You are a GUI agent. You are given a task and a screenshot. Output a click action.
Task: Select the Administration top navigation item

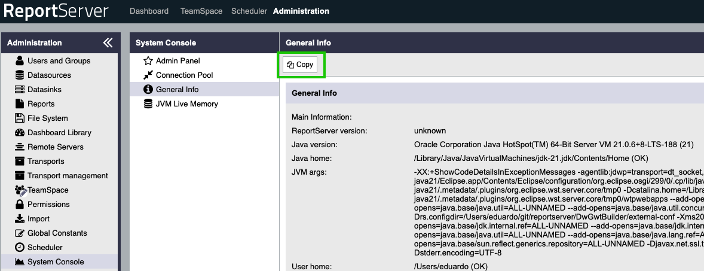click(x=301, y=11)
